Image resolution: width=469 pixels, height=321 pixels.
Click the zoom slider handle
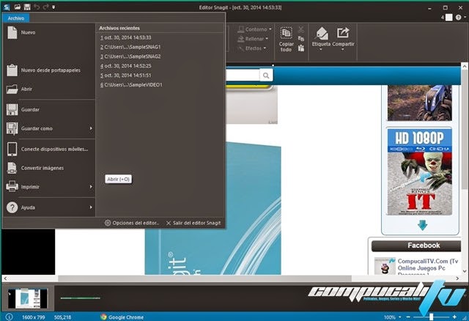431,317
